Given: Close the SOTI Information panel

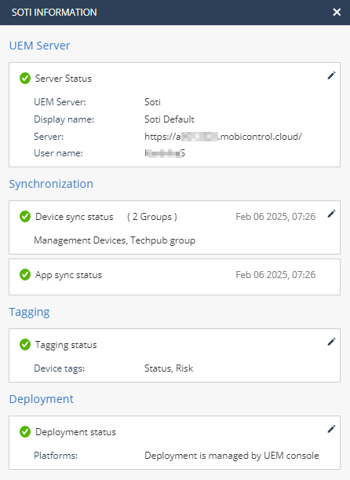Looking at the screenshot, I should pos(337,12).
